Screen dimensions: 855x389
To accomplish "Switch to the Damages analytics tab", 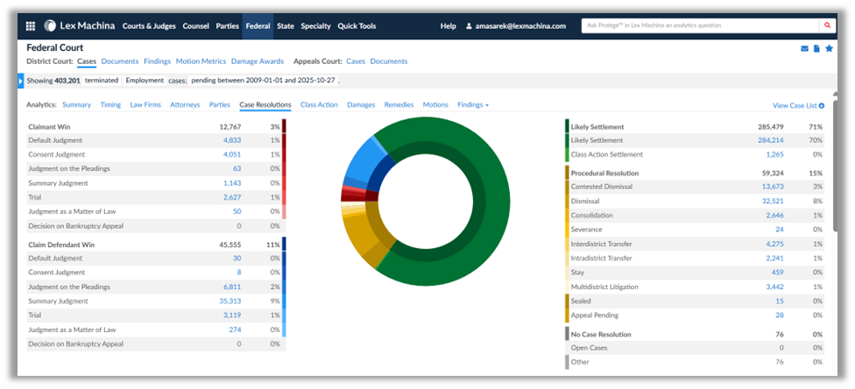I will click(x=361, y=105).
